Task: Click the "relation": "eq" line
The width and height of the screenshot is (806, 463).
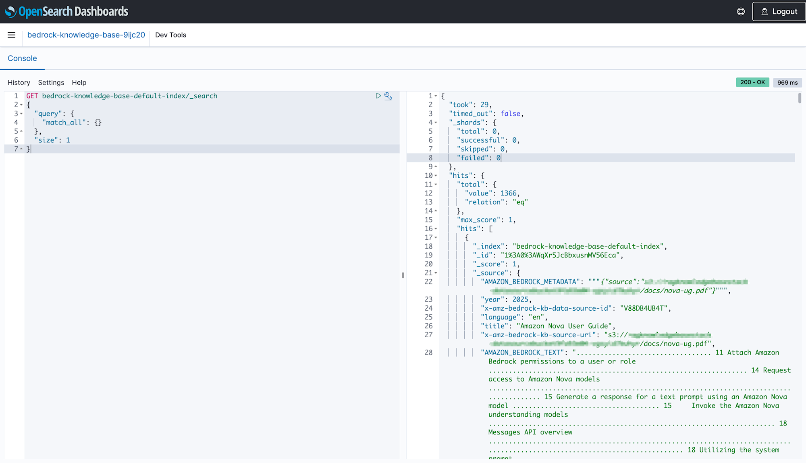Action: click(496, 202)
